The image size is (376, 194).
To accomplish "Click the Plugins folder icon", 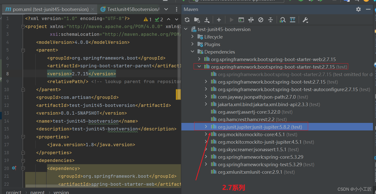I will 200,45.
